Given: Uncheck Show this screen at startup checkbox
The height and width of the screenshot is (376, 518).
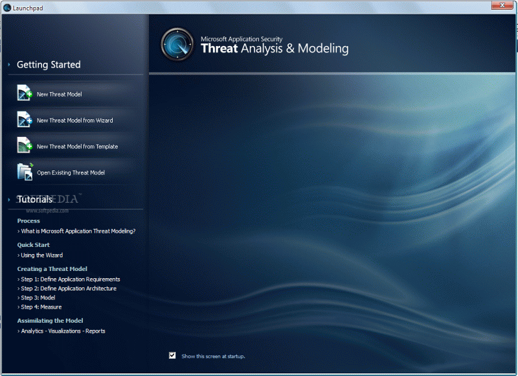Looking at the screenshot, I should pyautogui.click(x=172, y=355).
